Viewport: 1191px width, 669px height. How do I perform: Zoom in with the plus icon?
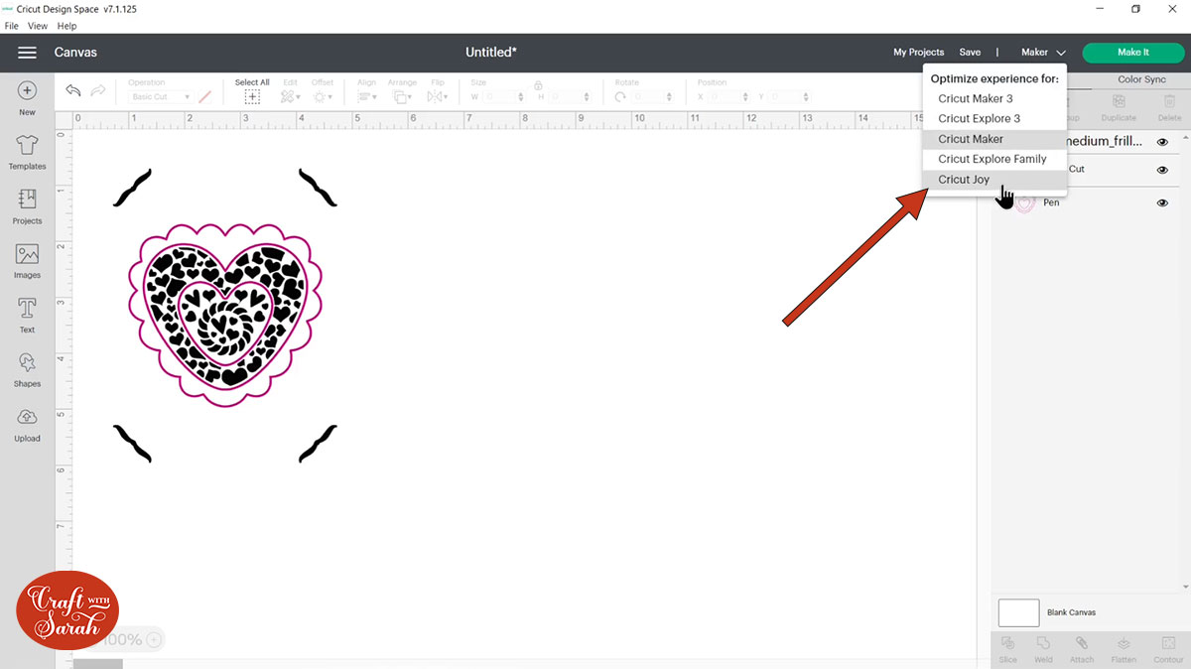[154, 640]
